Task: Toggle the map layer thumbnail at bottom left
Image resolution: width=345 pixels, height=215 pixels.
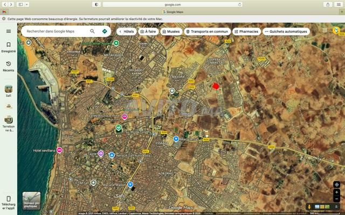Action: (31, 200)
